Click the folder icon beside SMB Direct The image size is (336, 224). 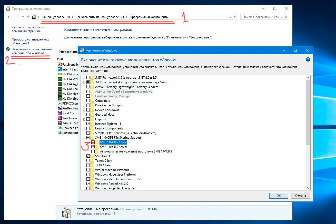(x=92, y=156)
